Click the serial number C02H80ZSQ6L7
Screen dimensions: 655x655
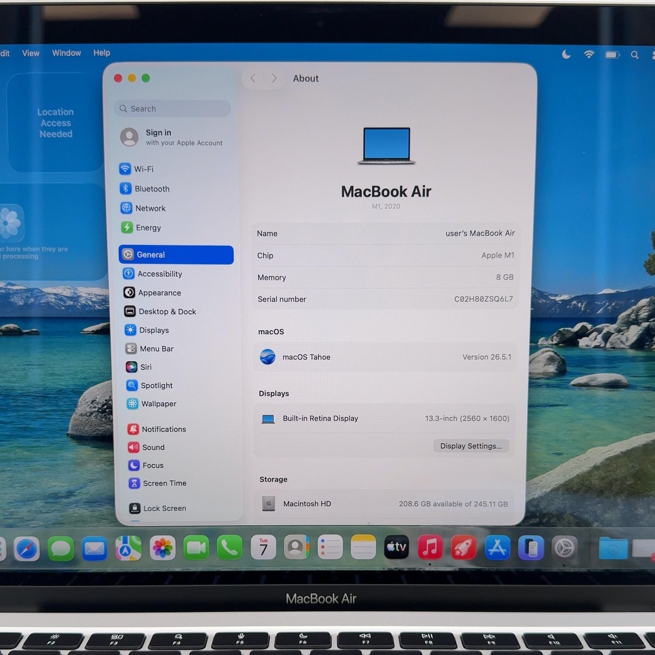(x=483, y=299)
